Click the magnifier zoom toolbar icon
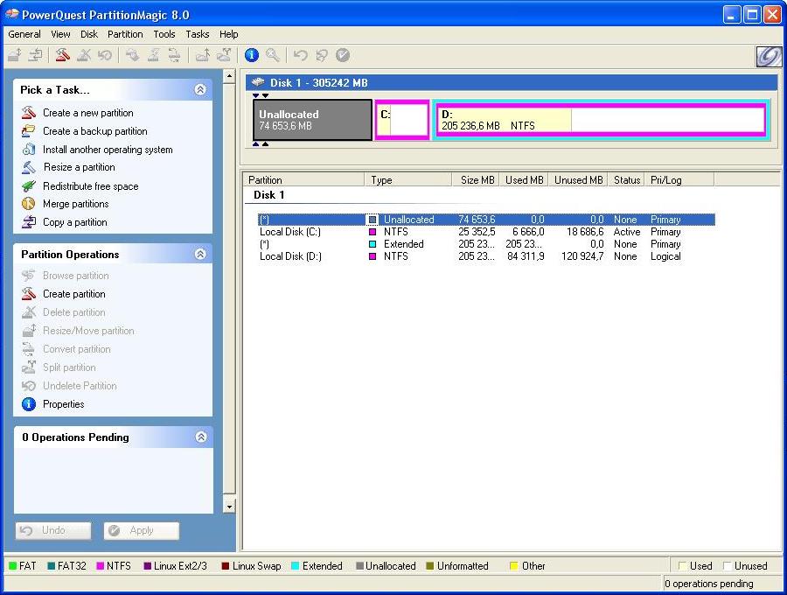Image resolution: width=787 pixels, height=595 pixels. pyautogui.click(x=272, y=55)
